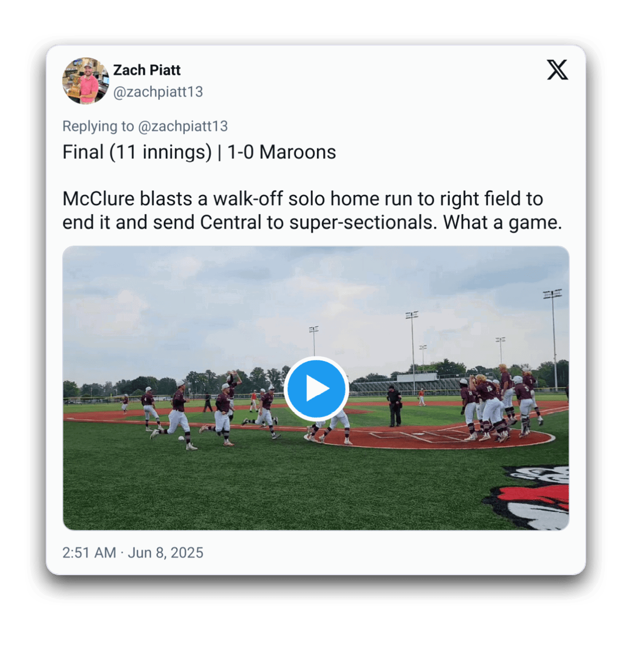The width and height of the screenshot is (632, 658).
Task: Play the embedded baseball video
Action: click(x=316, y=388)
